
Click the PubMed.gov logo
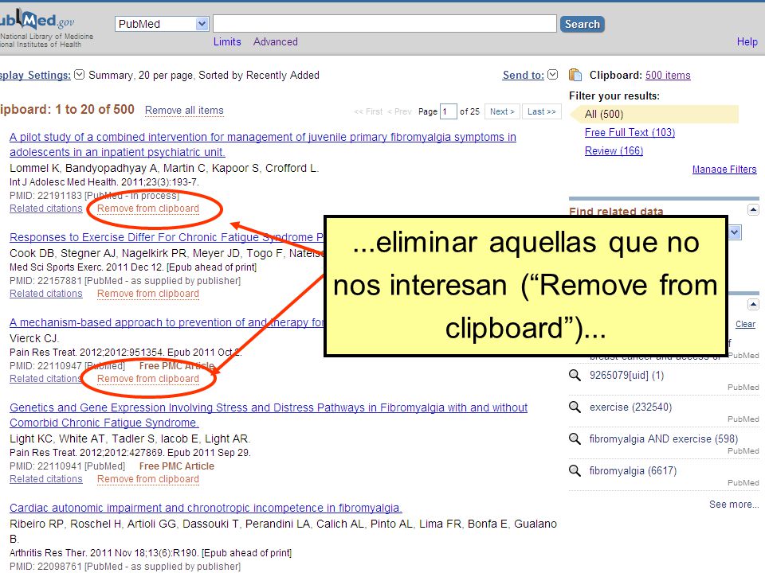click(37, 21)
